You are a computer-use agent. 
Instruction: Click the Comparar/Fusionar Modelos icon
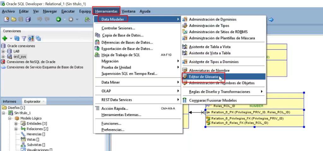185,100
